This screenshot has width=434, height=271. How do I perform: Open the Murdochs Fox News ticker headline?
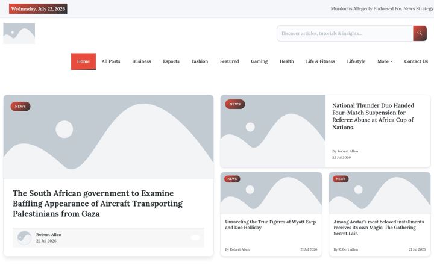coord(382,8)
